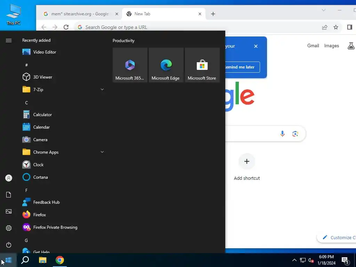Click Chrome back navigation arrow

coord(44,27)
